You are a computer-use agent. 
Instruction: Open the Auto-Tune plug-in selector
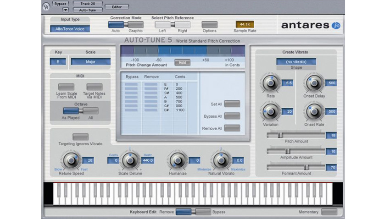point(88,10)
